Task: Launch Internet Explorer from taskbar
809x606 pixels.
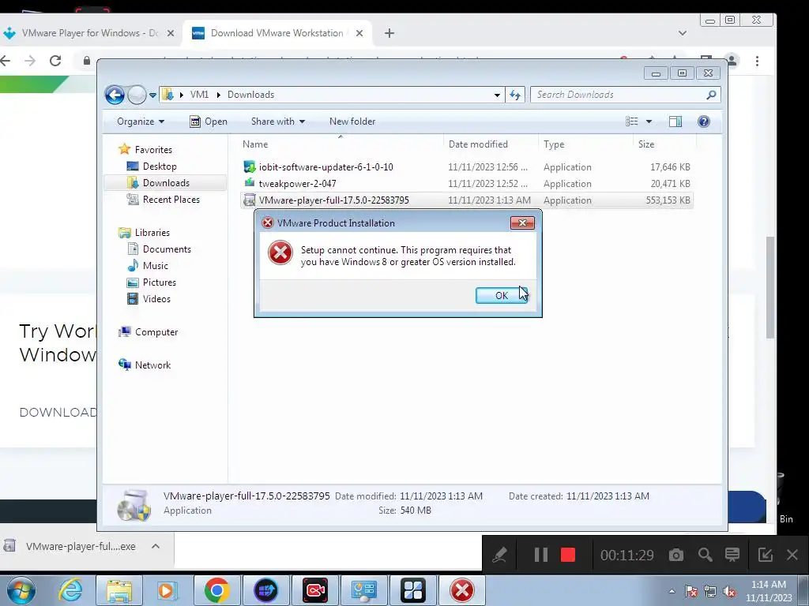Action: tap(71, 590)
